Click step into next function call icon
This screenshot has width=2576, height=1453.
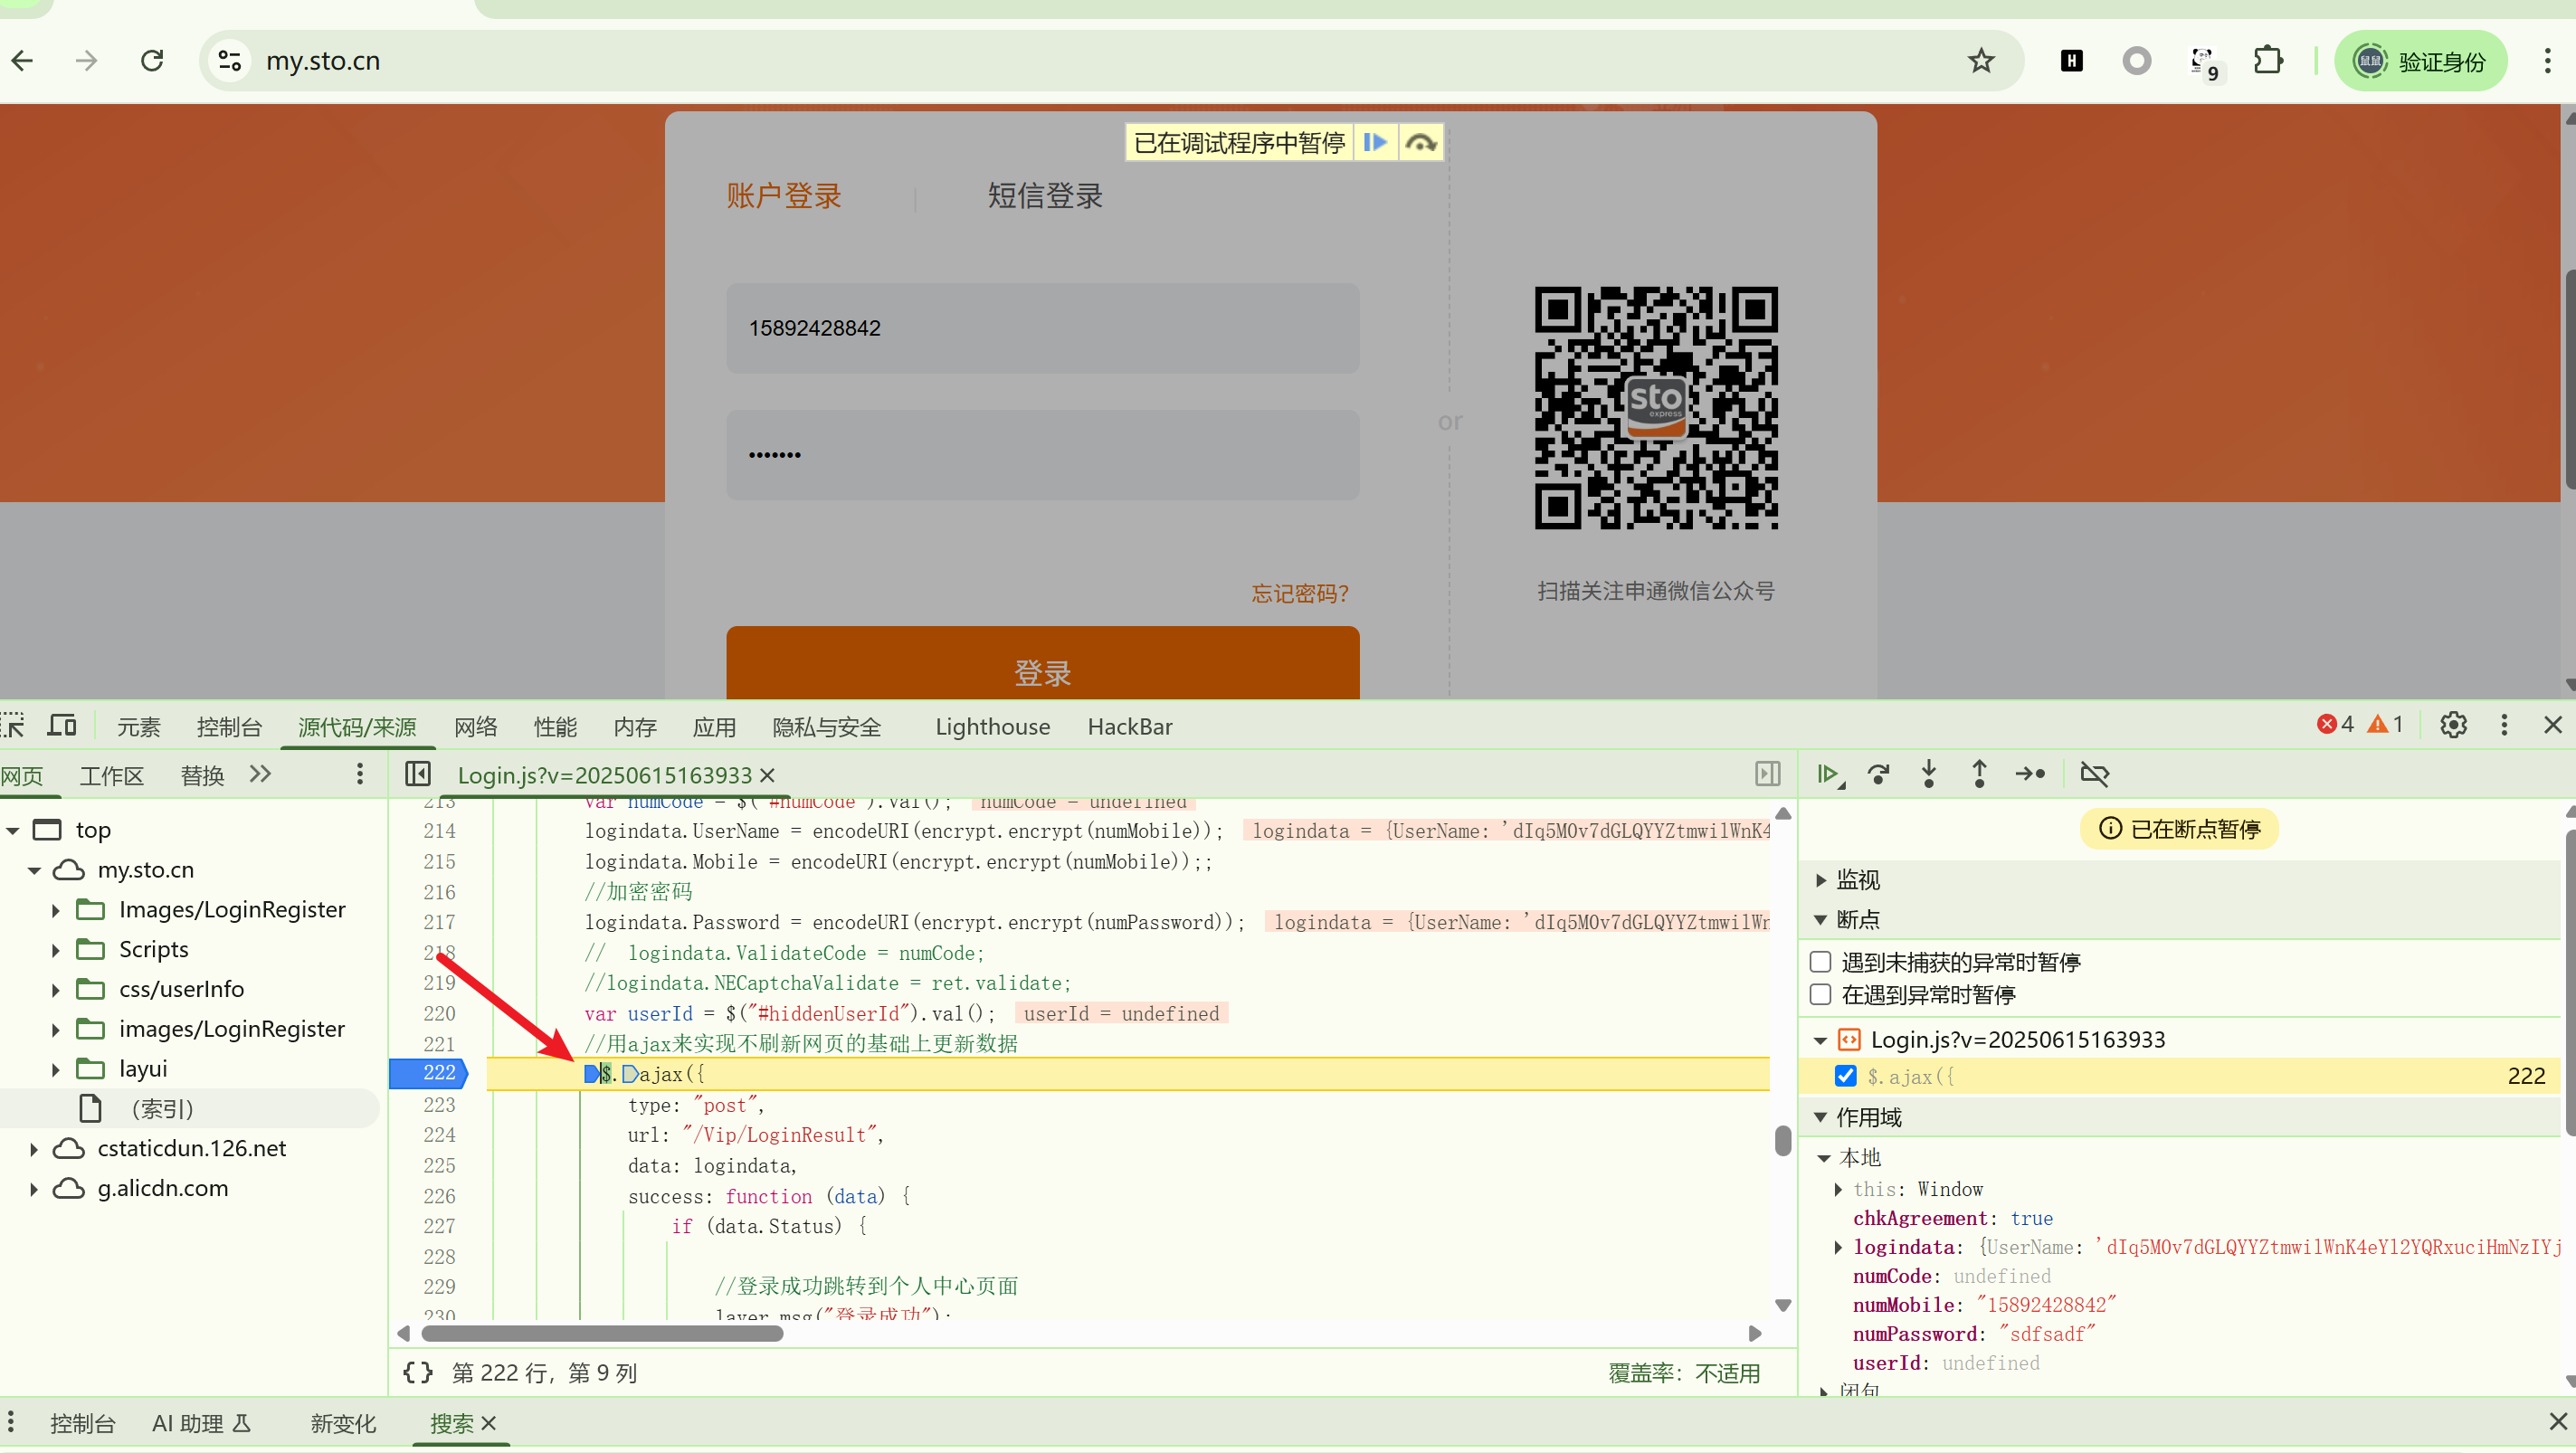1929,774
